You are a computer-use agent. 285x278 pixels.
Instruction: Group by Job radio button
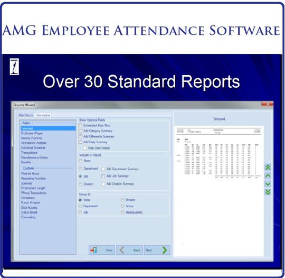point(80,212)
